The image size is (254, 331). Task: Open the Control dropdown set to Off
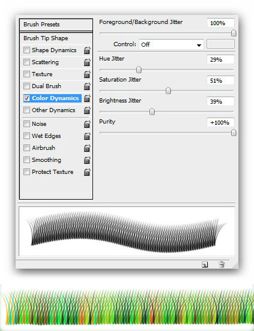tap(171, 44)
